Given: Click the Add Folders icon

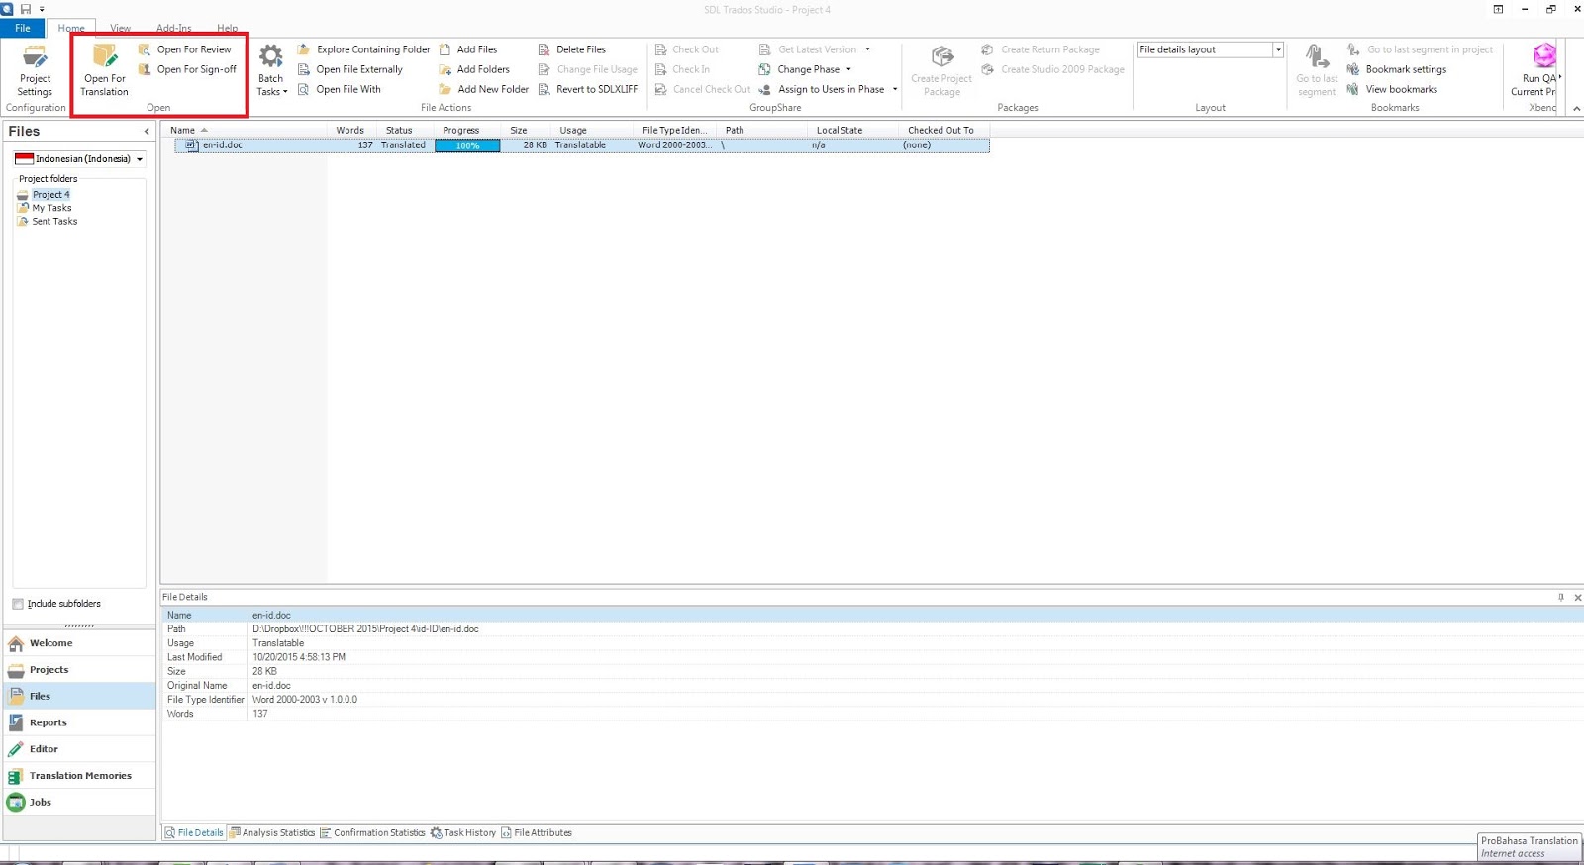Looking at the screenshot, I should point(445,69).
